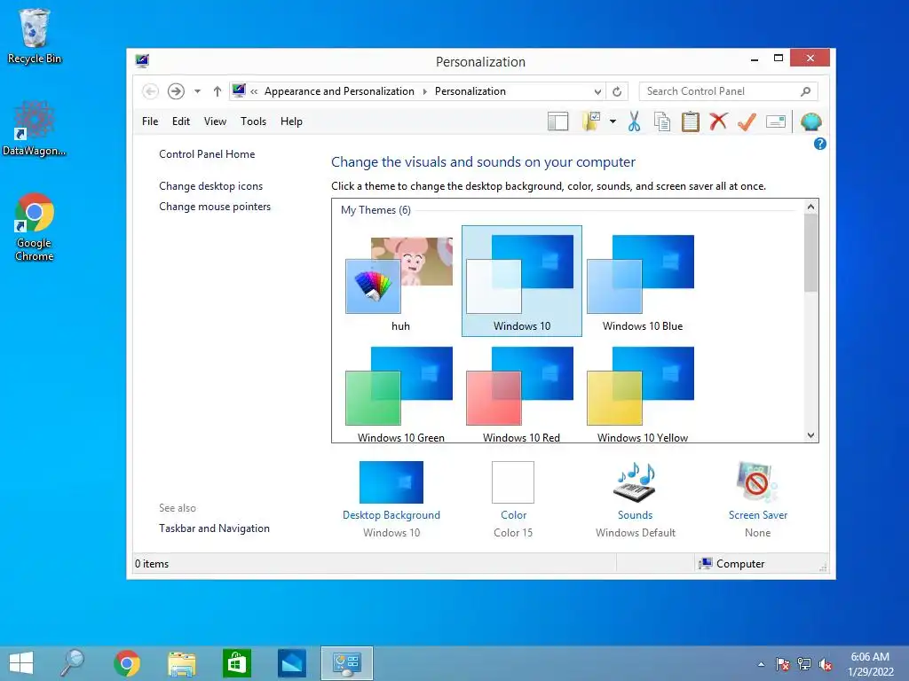909x681 pixels.
Task: Open File Explorer from the taskbar
Action: (181, 663)
